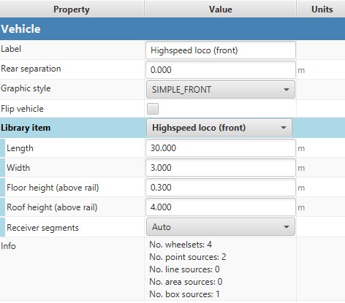Click the Flip vehicle property label
The image size is (345, 303).
pos(22,109)
